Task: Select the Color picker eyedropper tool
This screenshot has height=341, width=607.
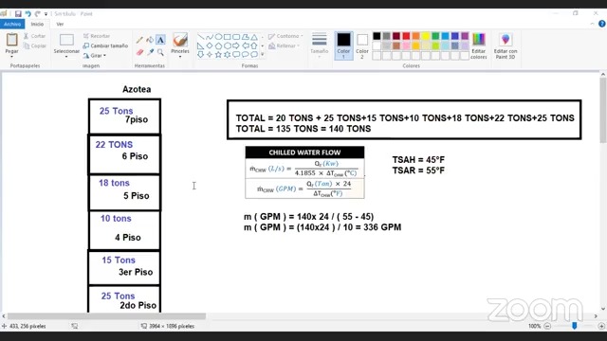Action: click(x=150, y=52)
